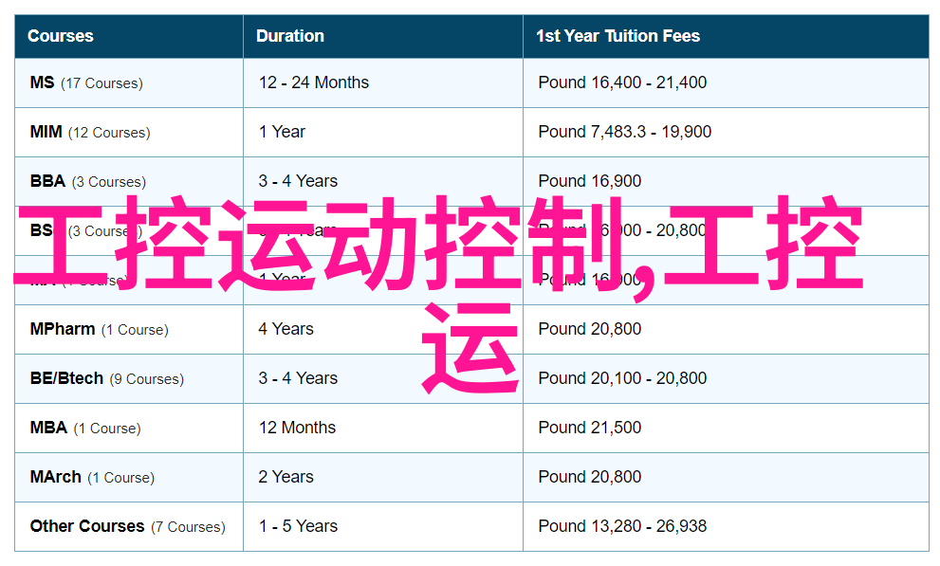Viewport: 940px width, 566px height.
Task: Click the 12 - 24 Months duration cell
Action: point(314,82)
